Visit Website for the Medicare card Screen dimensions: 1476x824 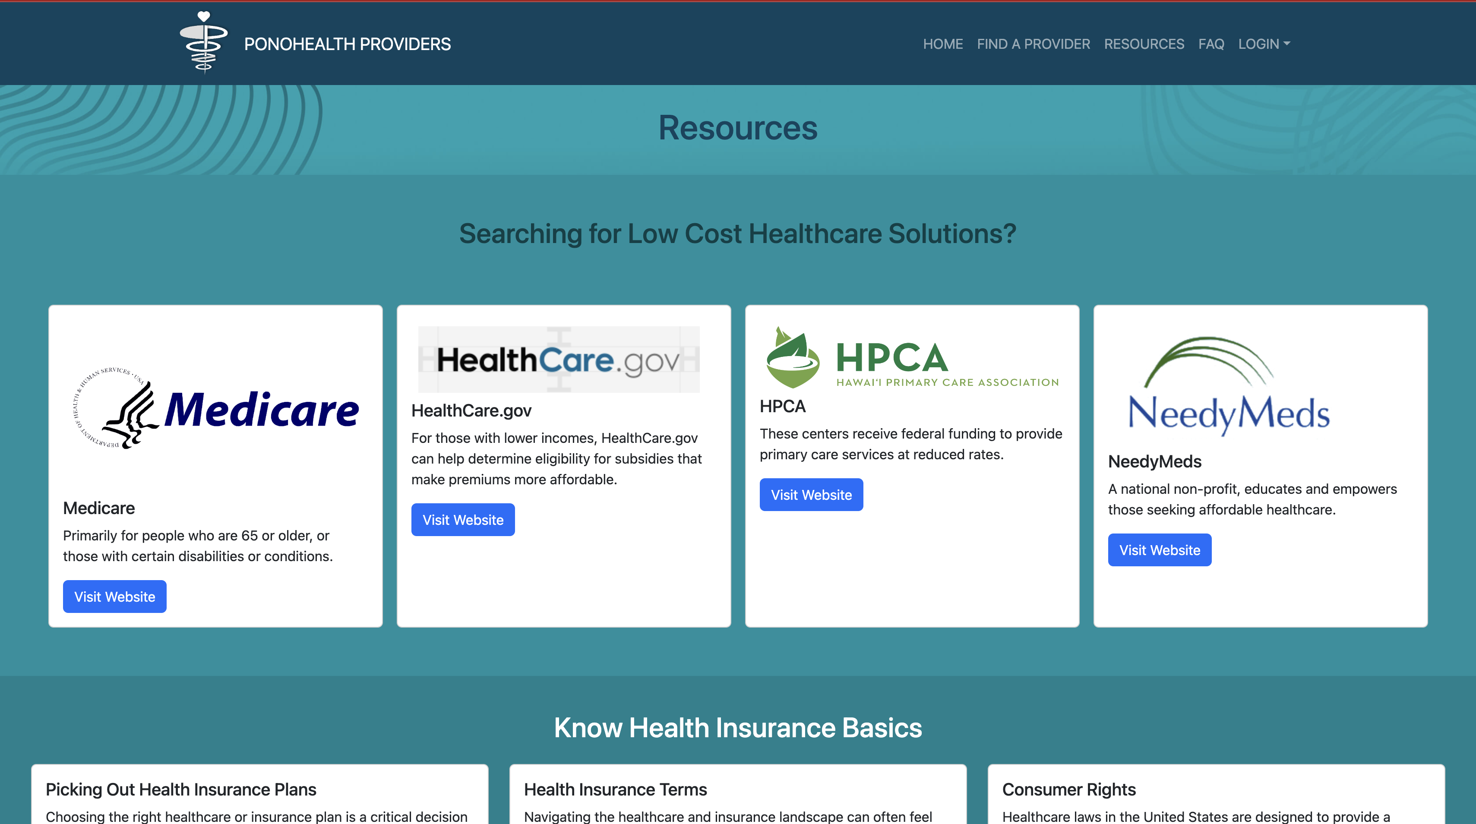[114, 597]
